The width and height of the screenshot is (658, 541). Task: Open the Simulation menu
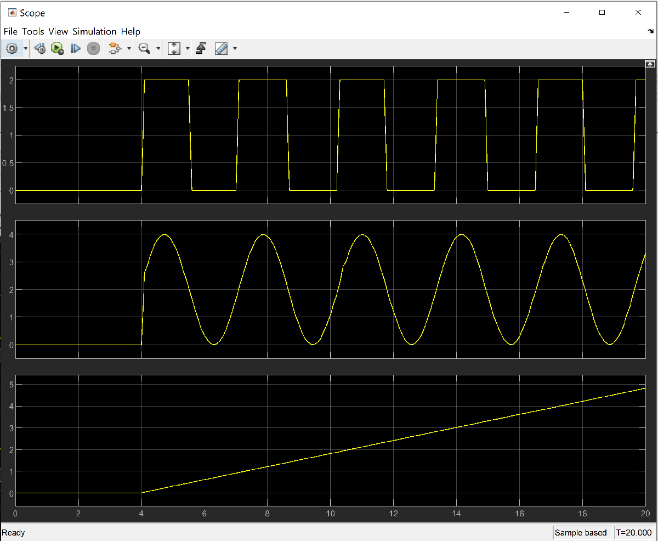click(94, 31)
